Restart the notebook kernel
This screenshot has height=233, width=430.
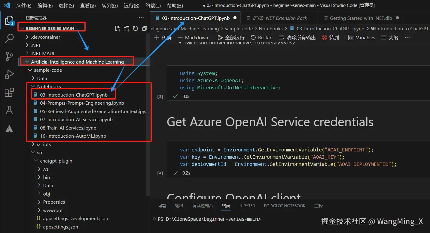point(262,37)
